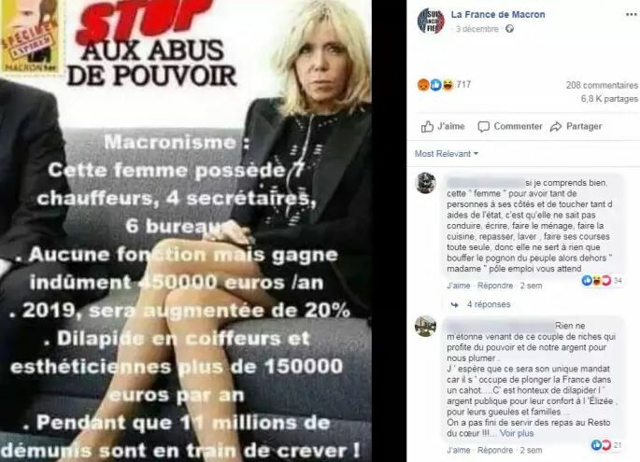Expand second comment with Voir plus
640x462 pixels.
[x=517, y=433]
